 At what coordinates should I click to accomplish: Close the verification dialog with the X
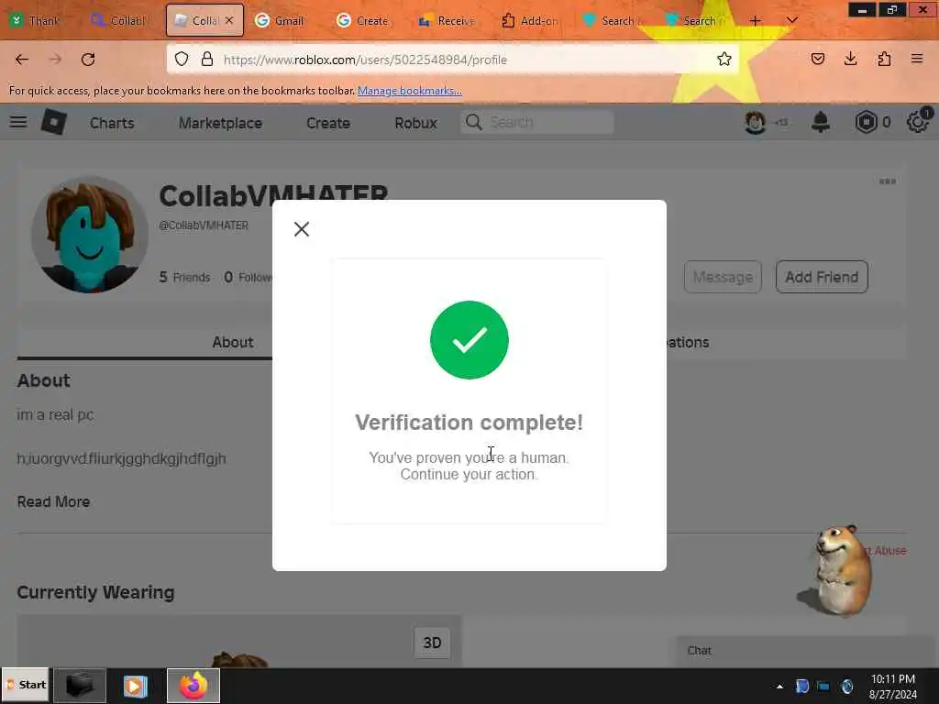coord(301,228)
